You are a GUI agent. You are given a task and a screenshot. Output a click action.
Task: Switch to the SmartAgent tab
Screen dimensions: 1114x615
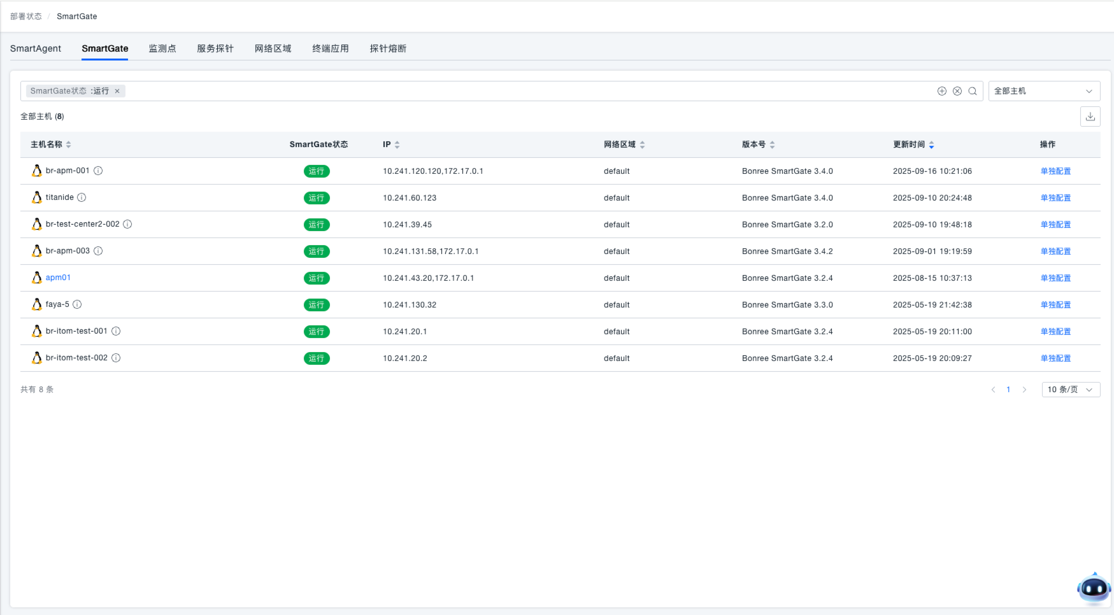click(x=36, y=48)
